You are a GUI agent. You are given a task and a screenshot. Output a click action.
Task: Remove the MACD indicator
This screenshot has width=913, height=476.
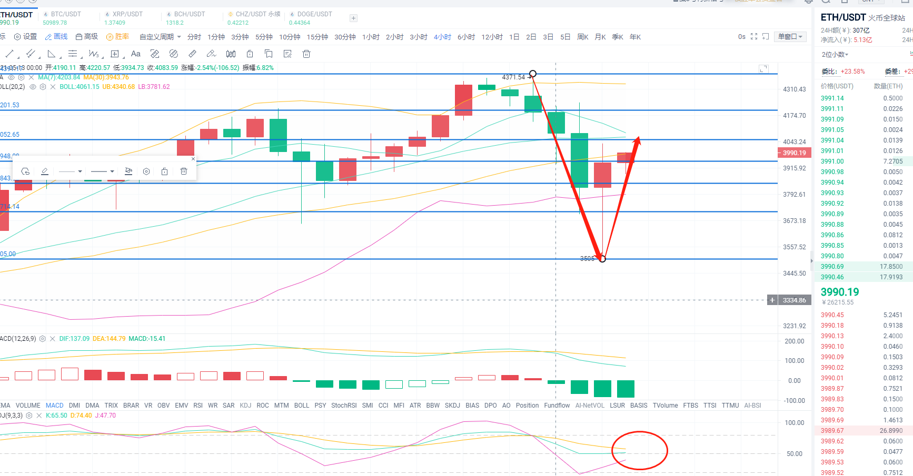coord(53,339)
